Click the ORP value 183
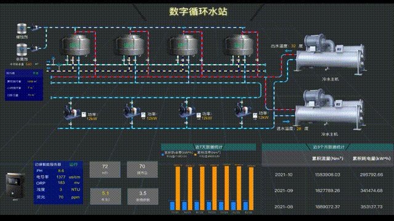Screen dimensions: 394x221 point(62,183)
